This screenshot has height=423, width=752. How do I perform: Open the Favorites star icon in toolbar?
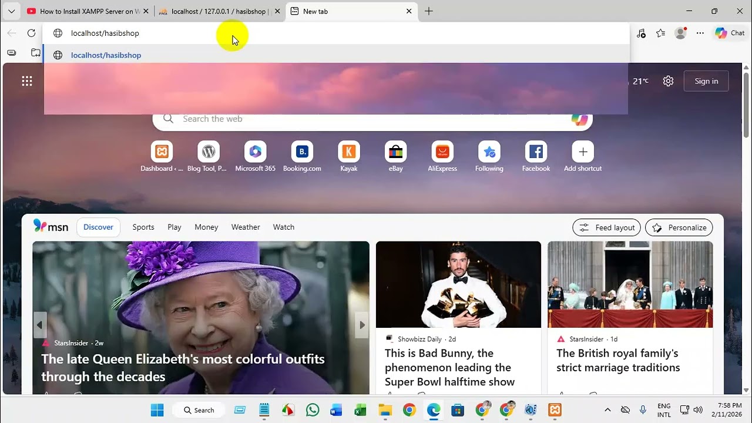(661, 33)
